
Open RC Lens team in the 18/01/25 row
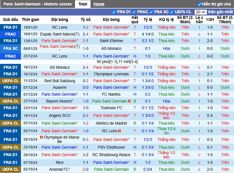[60, 27]
